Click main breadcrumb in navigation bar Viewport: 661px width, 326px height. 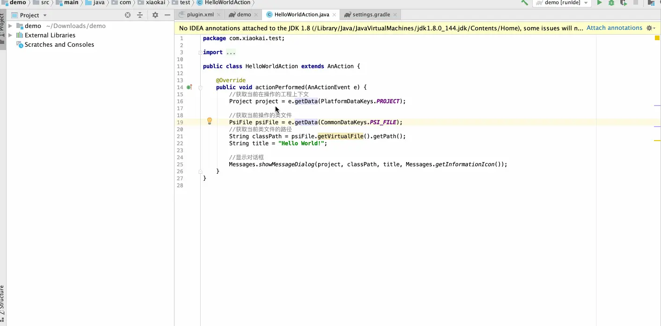(x=67, y=2)
